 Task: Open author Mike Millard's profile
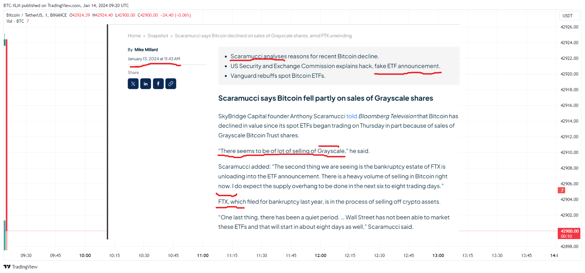pyautogui.click(x=146, y=50)
